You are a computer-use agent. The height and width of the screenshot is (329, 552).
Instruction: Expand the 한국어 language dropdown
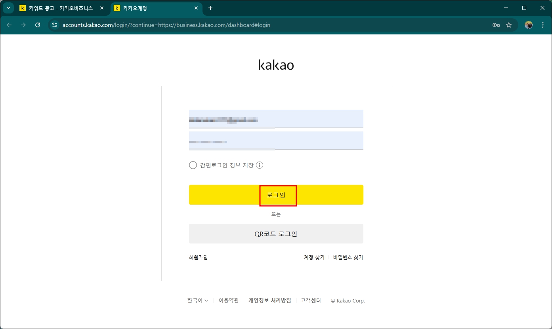[x=197, y=300]
